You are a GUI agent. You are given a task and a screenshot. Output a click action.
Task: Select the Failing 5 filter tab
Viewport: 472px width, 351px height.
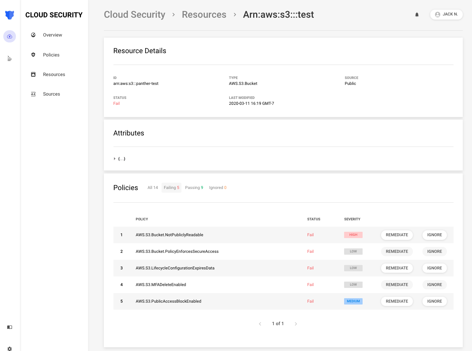(x=172, y=187)
